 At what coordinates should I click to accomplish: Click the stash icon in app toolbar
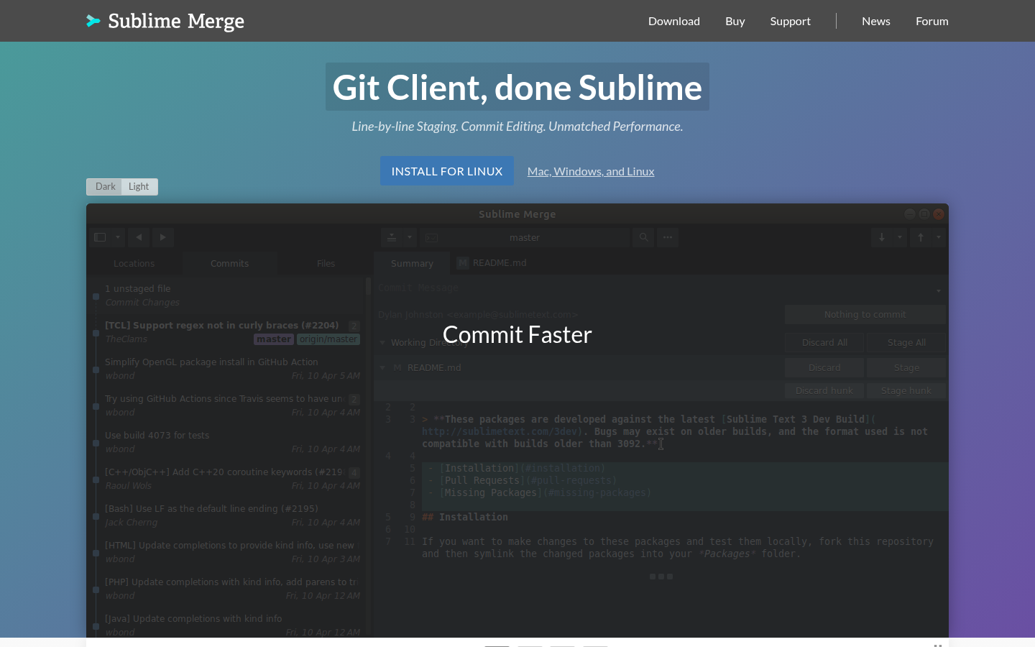(392, 237)
